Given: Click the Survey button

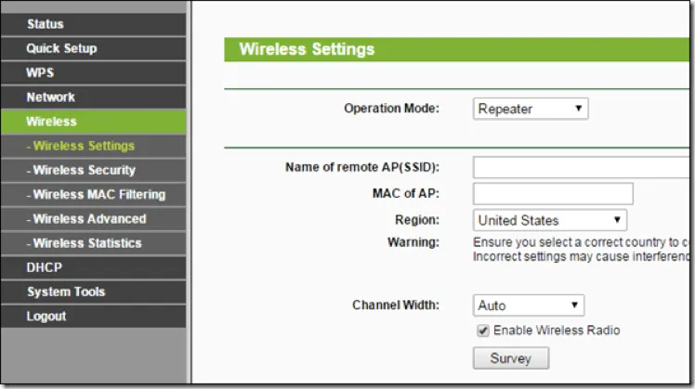Looking at the screenshot, I should [x=510, y=358].
